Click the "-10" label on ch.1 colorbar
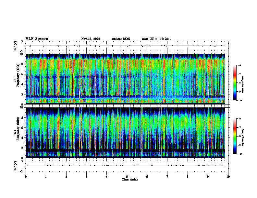The width and height of the screenshot is (257, 198). tap(240, 101)
